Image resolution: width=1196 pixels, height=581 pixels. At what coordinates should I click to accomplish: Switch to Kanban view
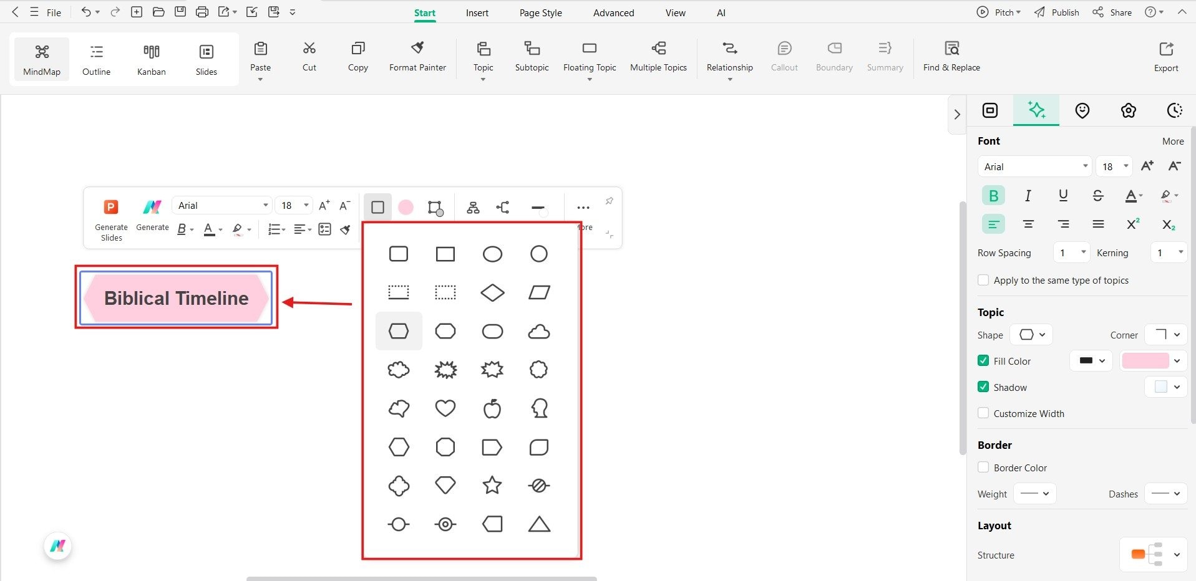click(x=150, y=58)
